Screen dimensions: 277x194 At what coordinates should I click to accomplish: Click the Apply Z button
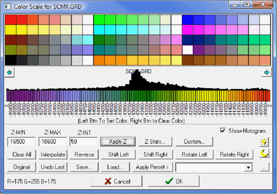click(x=117, y=142)
